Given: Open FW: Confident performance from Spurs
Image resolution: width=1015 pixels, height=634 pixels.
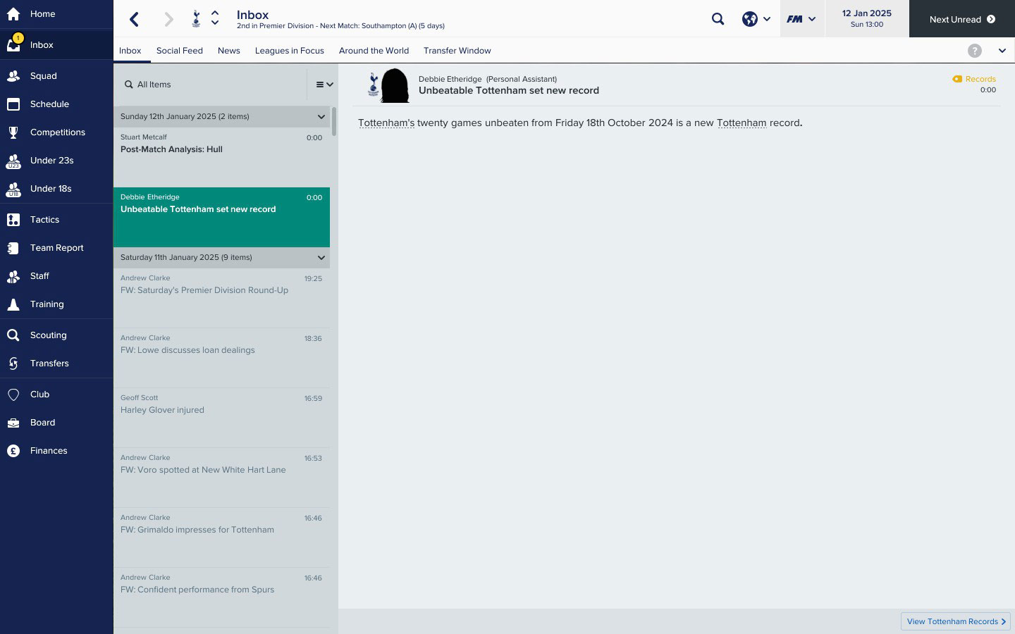Looking at the screenshot, I should click(221, 597).
